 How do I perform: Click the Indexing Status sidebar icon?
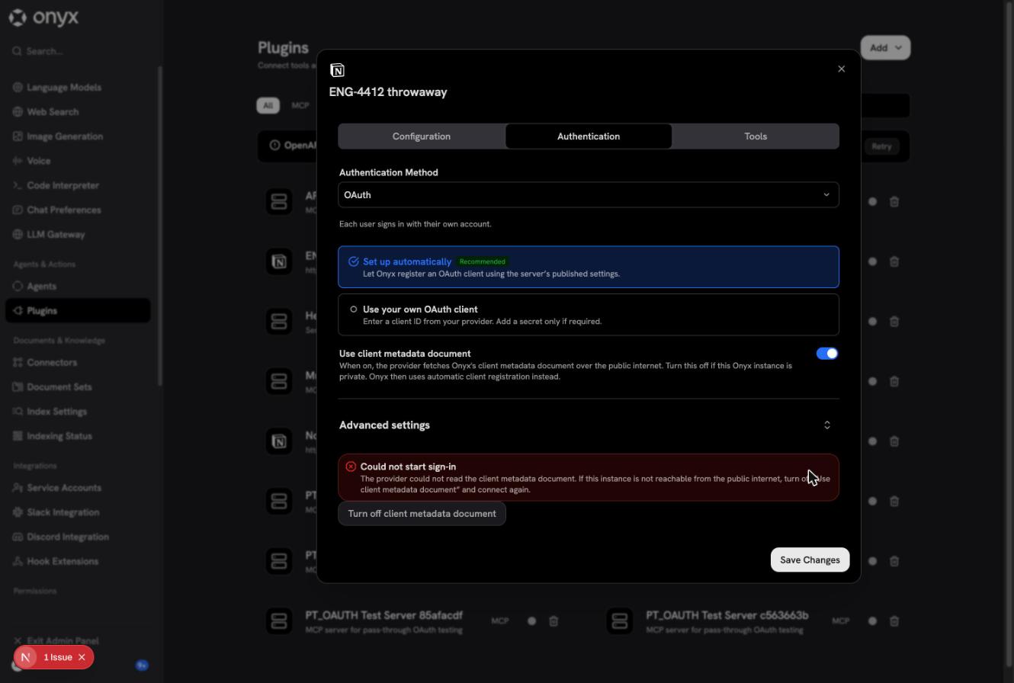pos(18,436)
